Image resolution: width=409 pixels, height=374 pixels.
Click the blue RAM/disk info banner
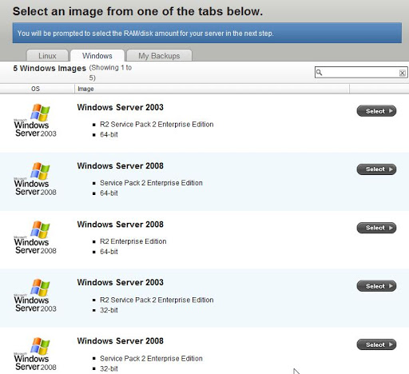[x=207, y=33]
